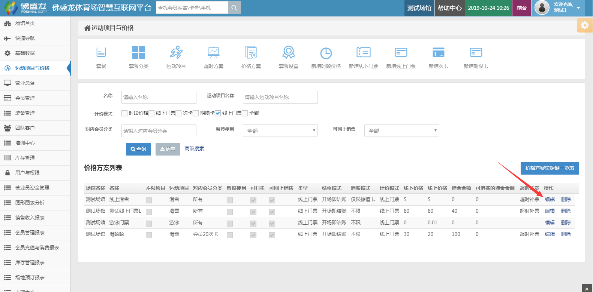
Task: Click 编辑 for 线上滑雪 row
Action: (550, 199)
